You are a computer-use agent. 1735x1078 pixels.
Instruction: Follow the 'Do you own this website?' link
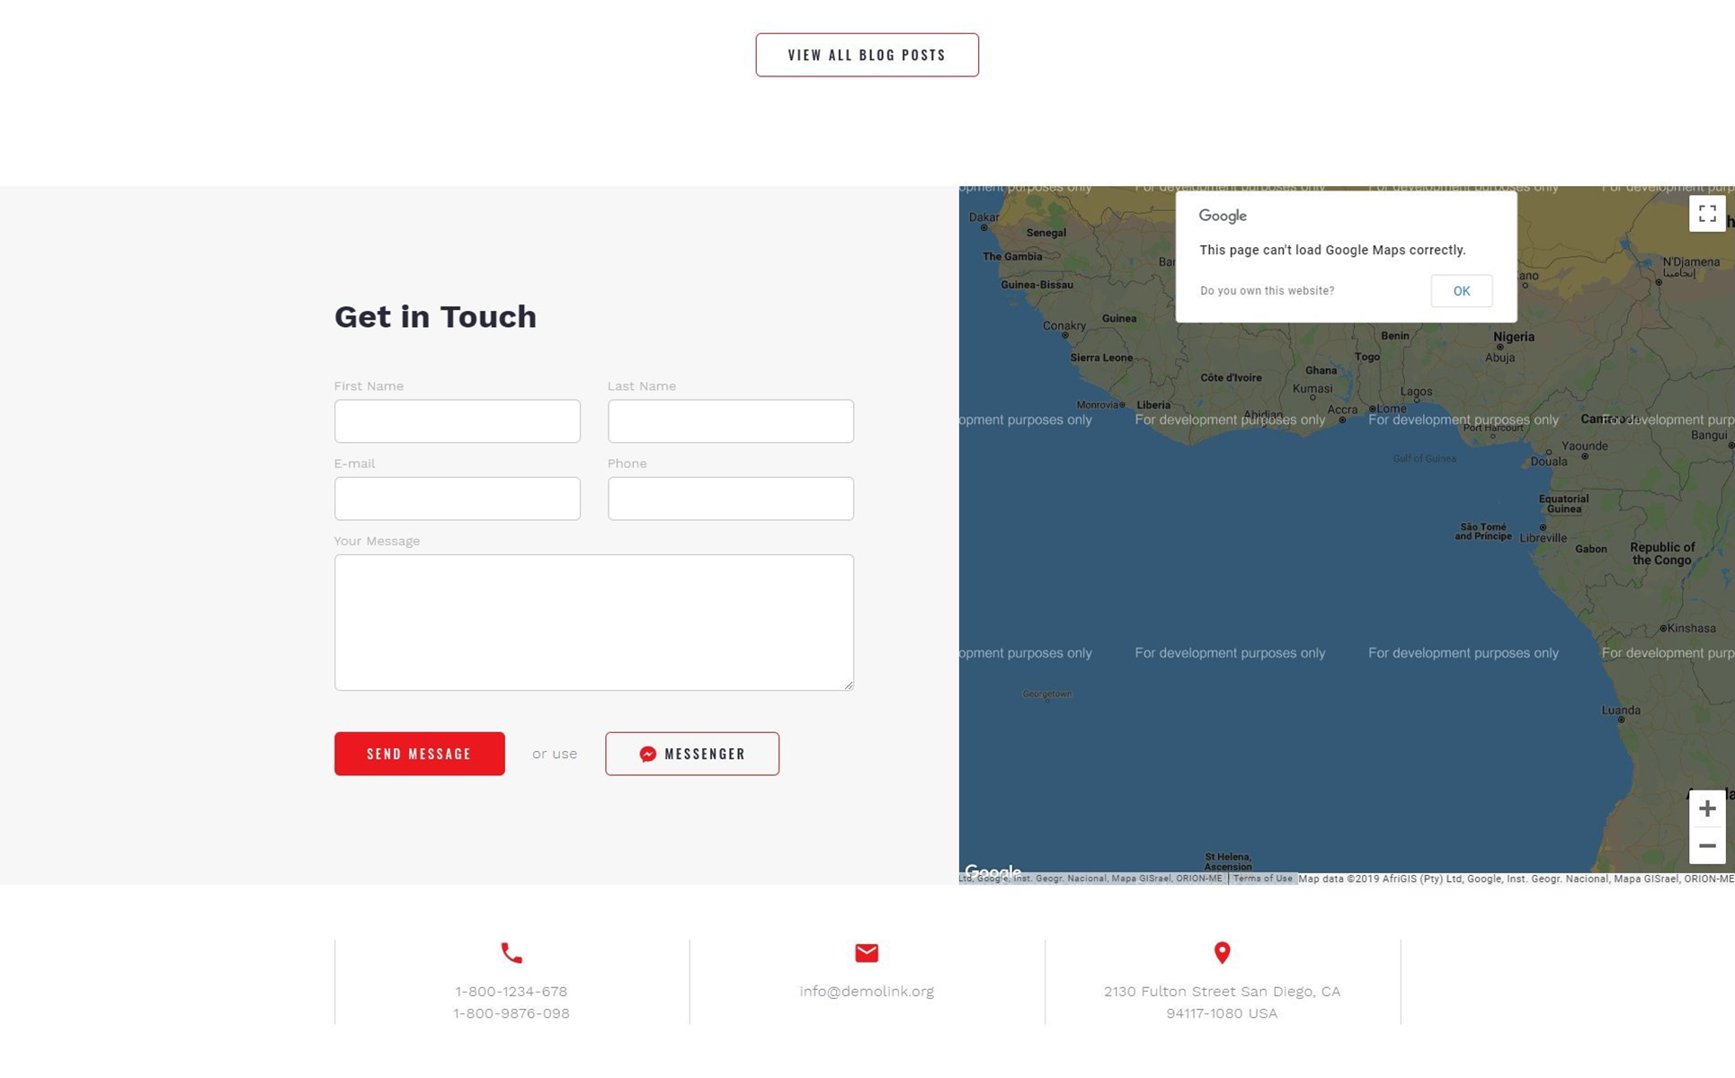click(1267, 291)
